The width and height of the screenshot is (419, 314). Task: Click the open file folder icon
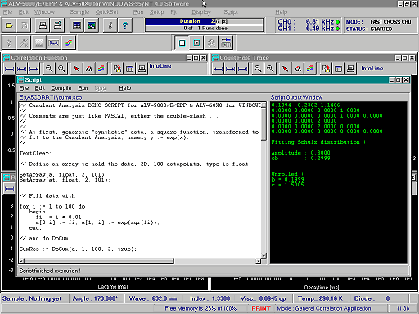click(9, 25)
